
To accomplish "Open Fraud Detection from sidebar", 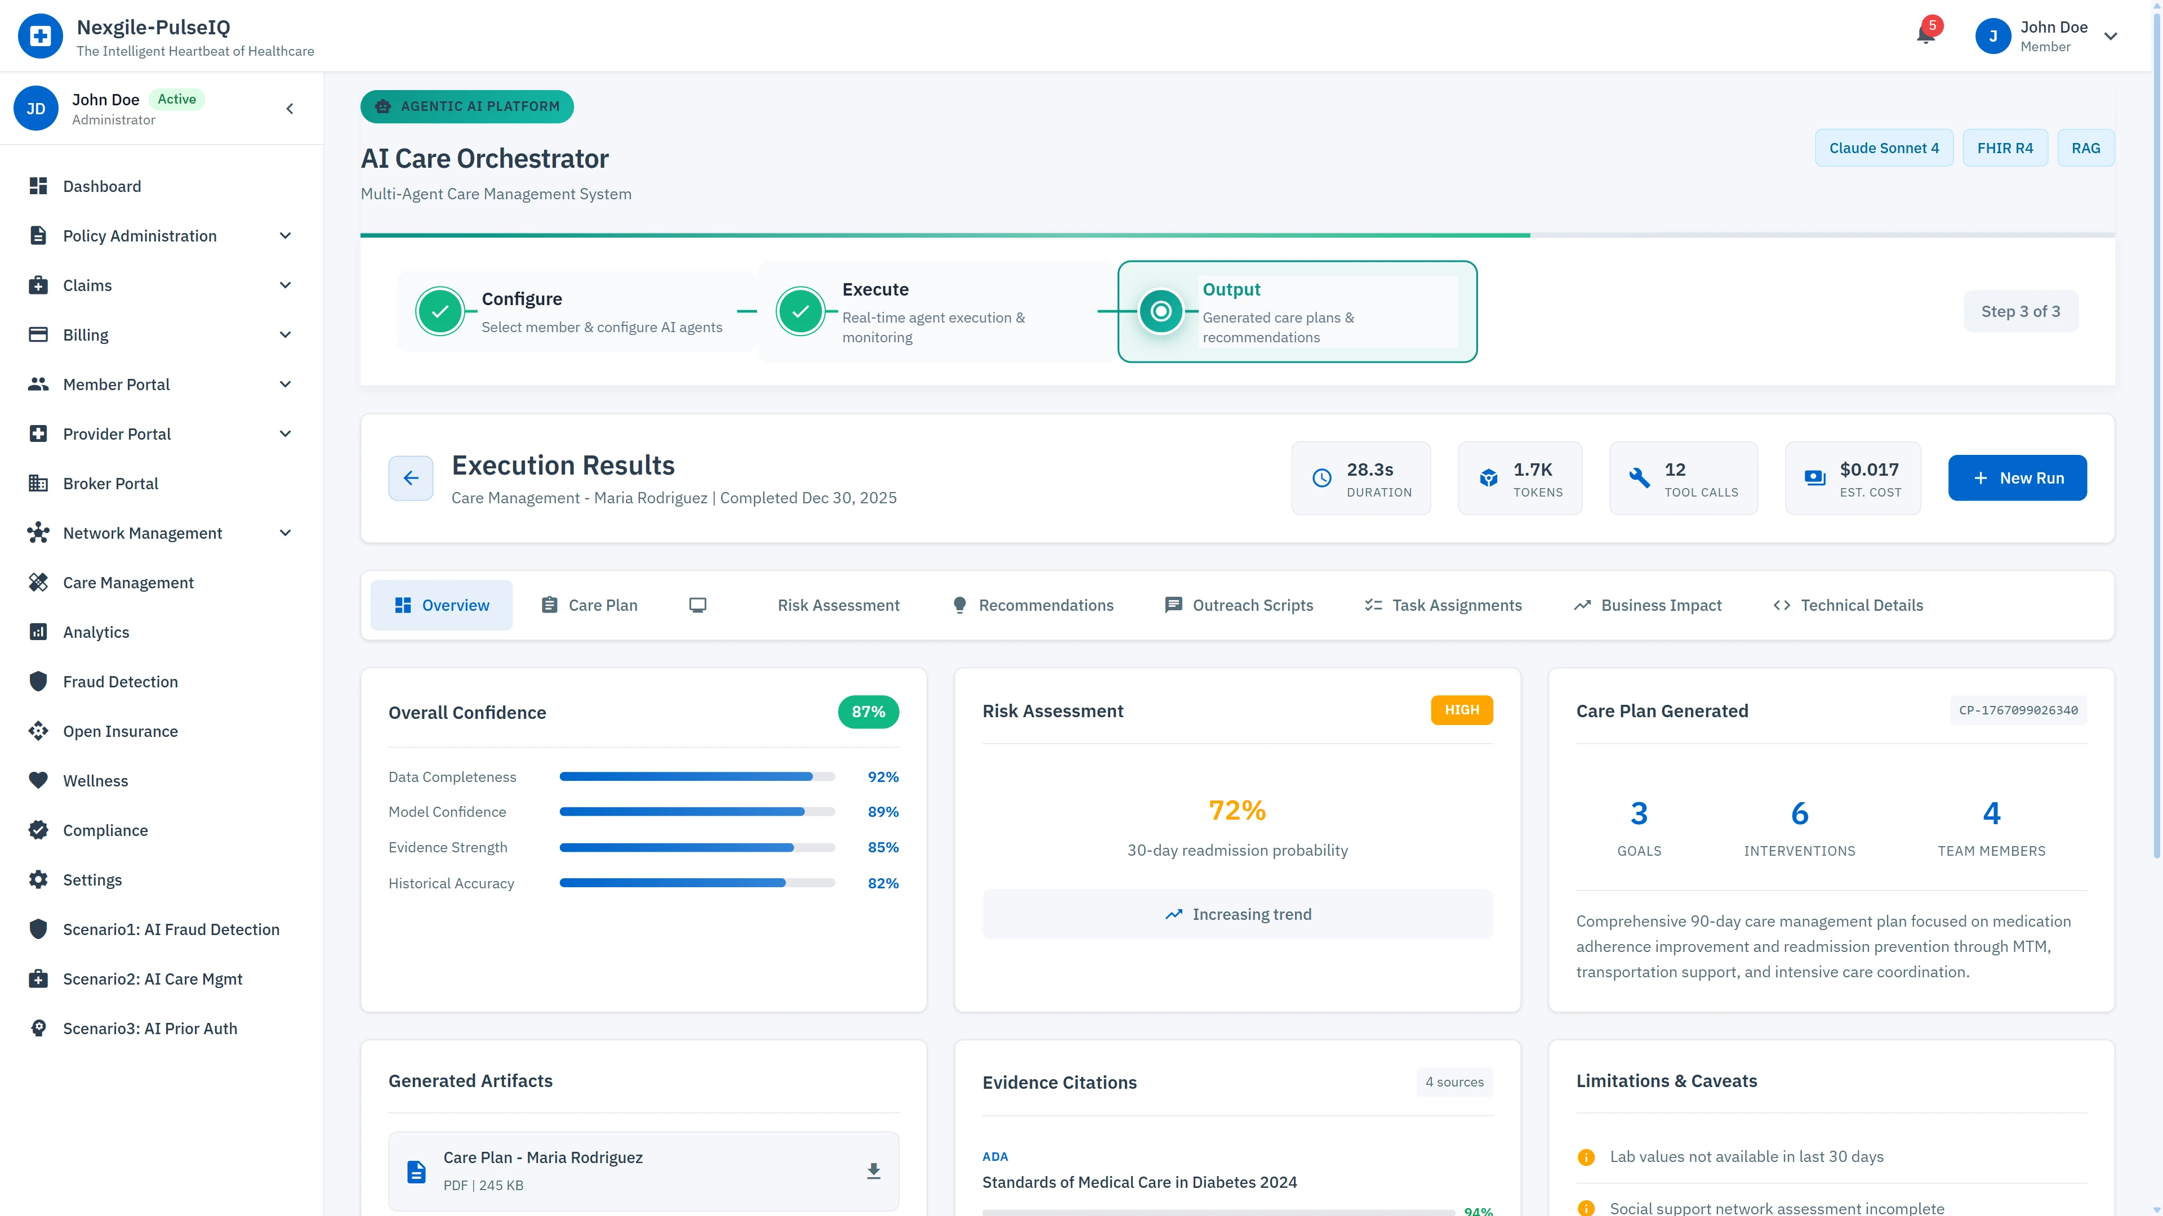I will coord(120,681).
